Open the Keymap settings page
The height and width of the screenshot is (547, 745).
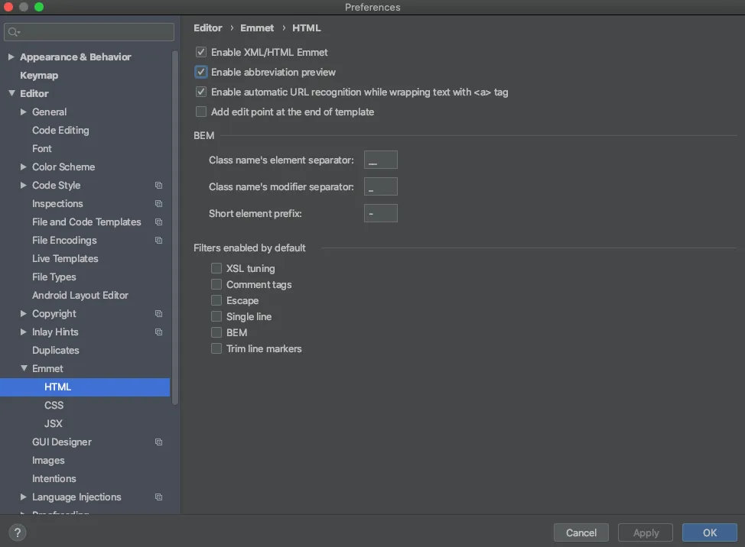39,76
